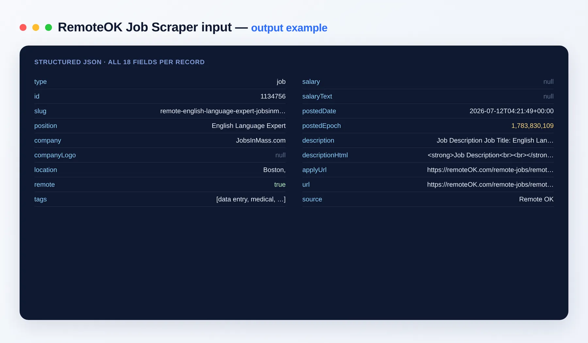The height and width of the screenshot is (343, 588).
Task: Click the 'salary' field label
Action: click(x=311, y=82)
